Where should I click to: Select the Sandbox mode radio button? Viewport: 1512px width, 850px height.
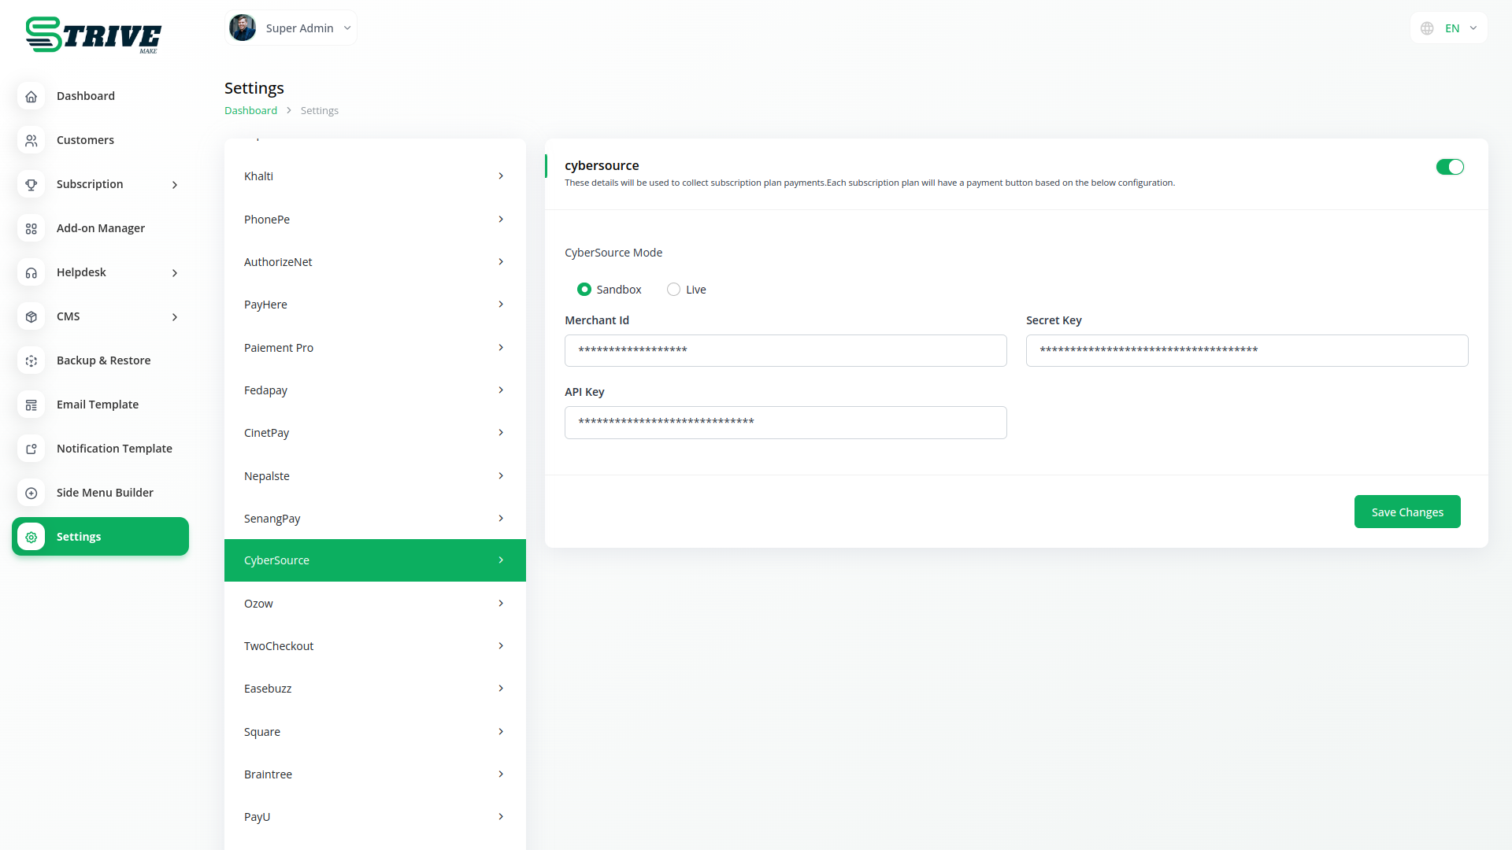click(584, 290)
